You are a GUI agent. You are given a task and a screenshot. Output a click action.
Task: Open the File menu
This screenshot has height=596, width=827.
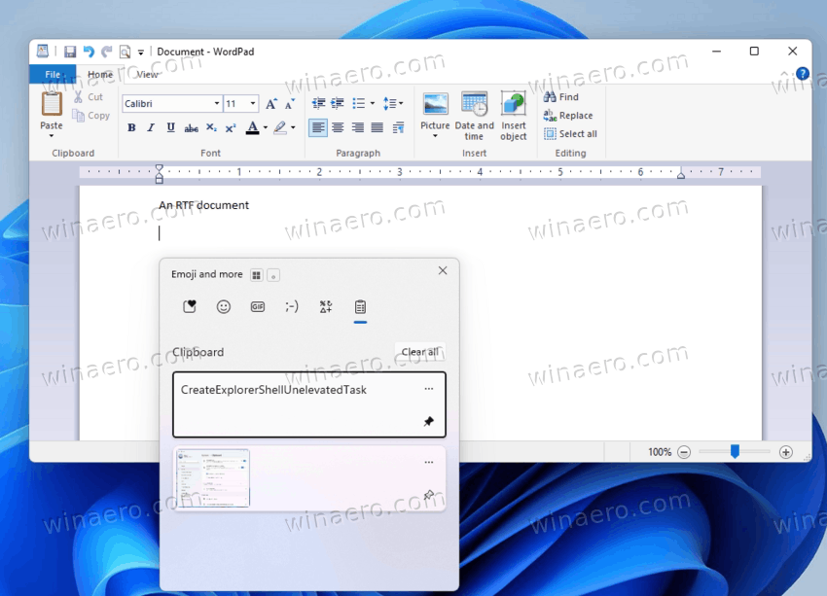[53, 74]
